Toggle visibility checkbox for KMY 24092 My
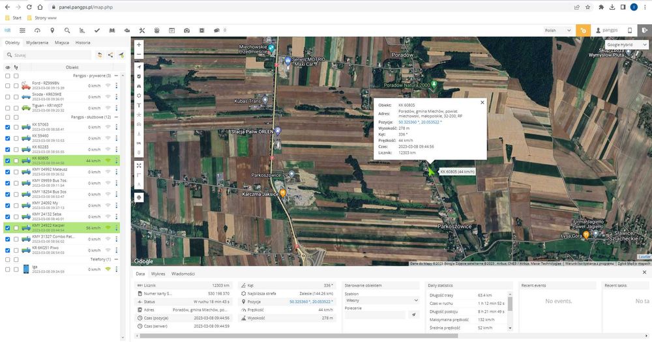Image resolution: width=652 pixels, height=342 pixels. click(7, 205)
